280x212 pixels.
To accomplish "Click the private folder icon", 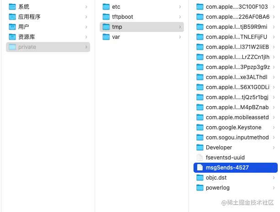I will pos(12,47).
